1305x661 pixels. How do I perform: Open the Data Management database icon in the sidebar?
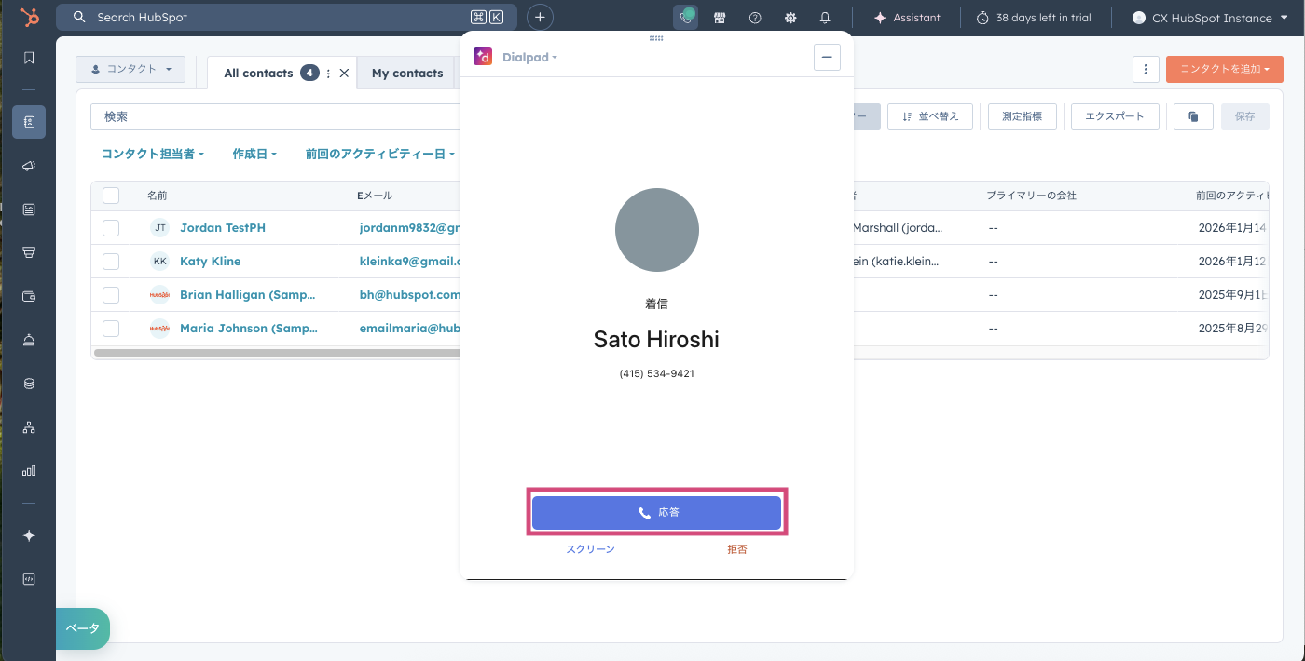click(29, 383)
